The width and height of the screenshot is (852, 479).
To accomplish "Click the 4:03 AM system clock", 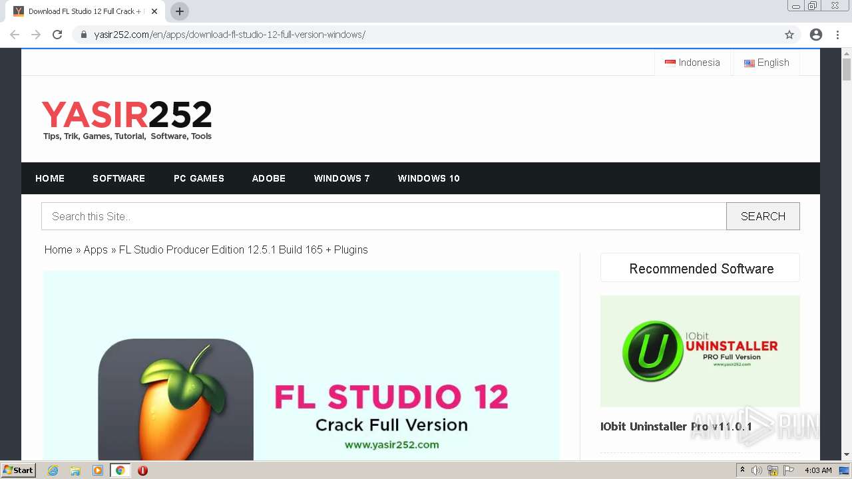I will (x=818, y=470).
